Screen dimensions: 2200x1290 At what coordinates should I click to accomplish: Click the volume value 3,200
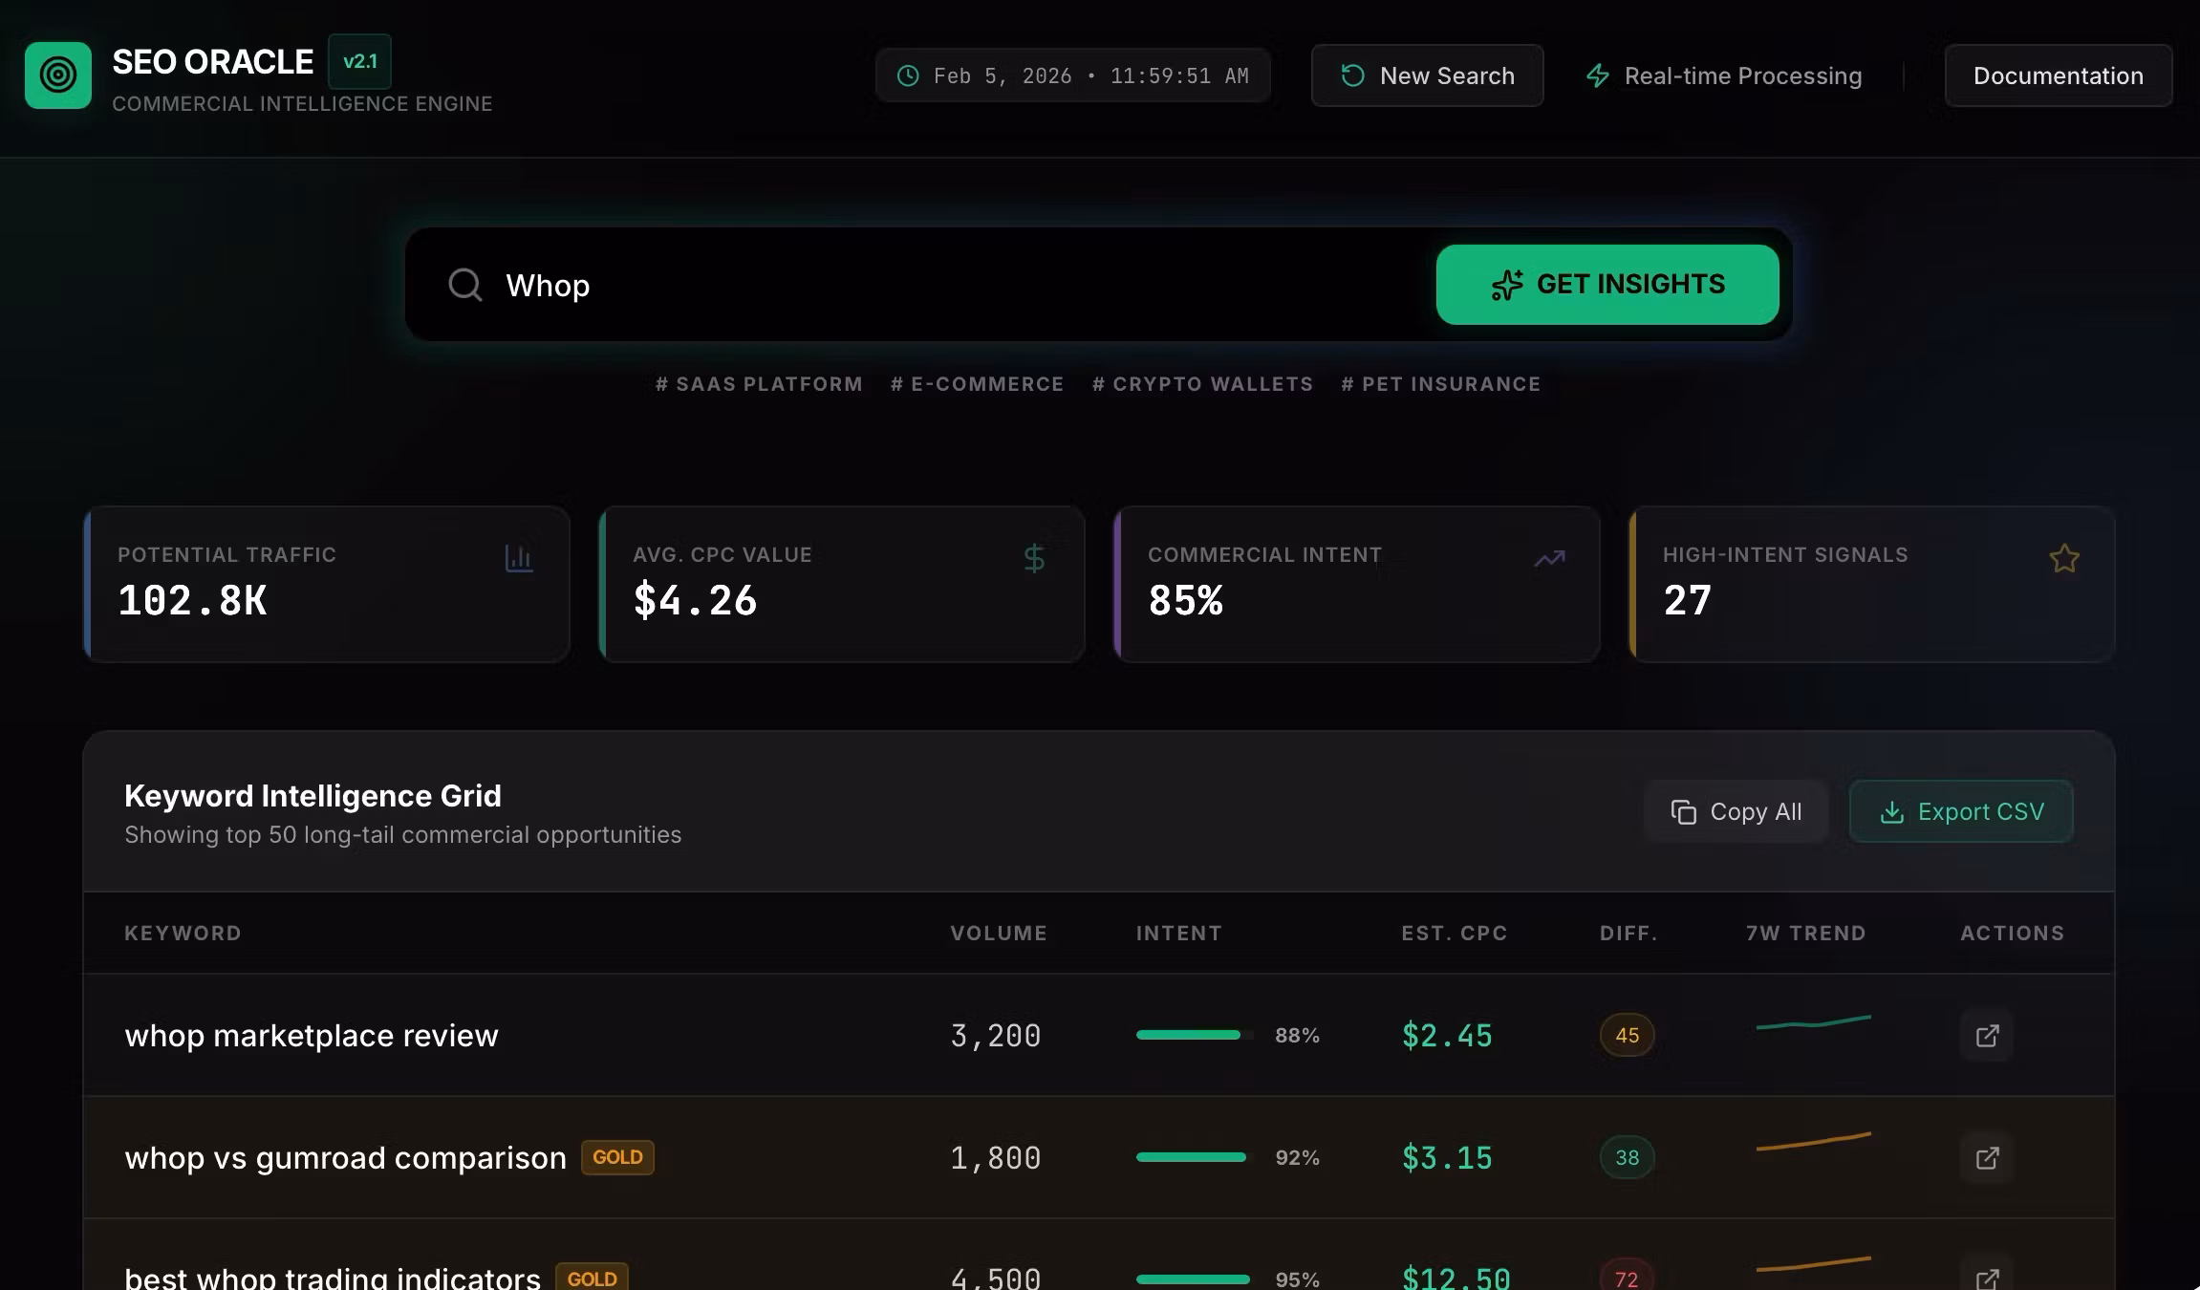pos(996,1035)
